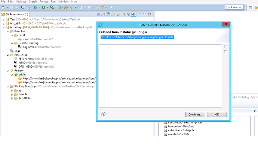Screen dimensions: 258x145
Task: Expand the Test [NO-HEAD] repository node
Action: click(x=4, y=19)
